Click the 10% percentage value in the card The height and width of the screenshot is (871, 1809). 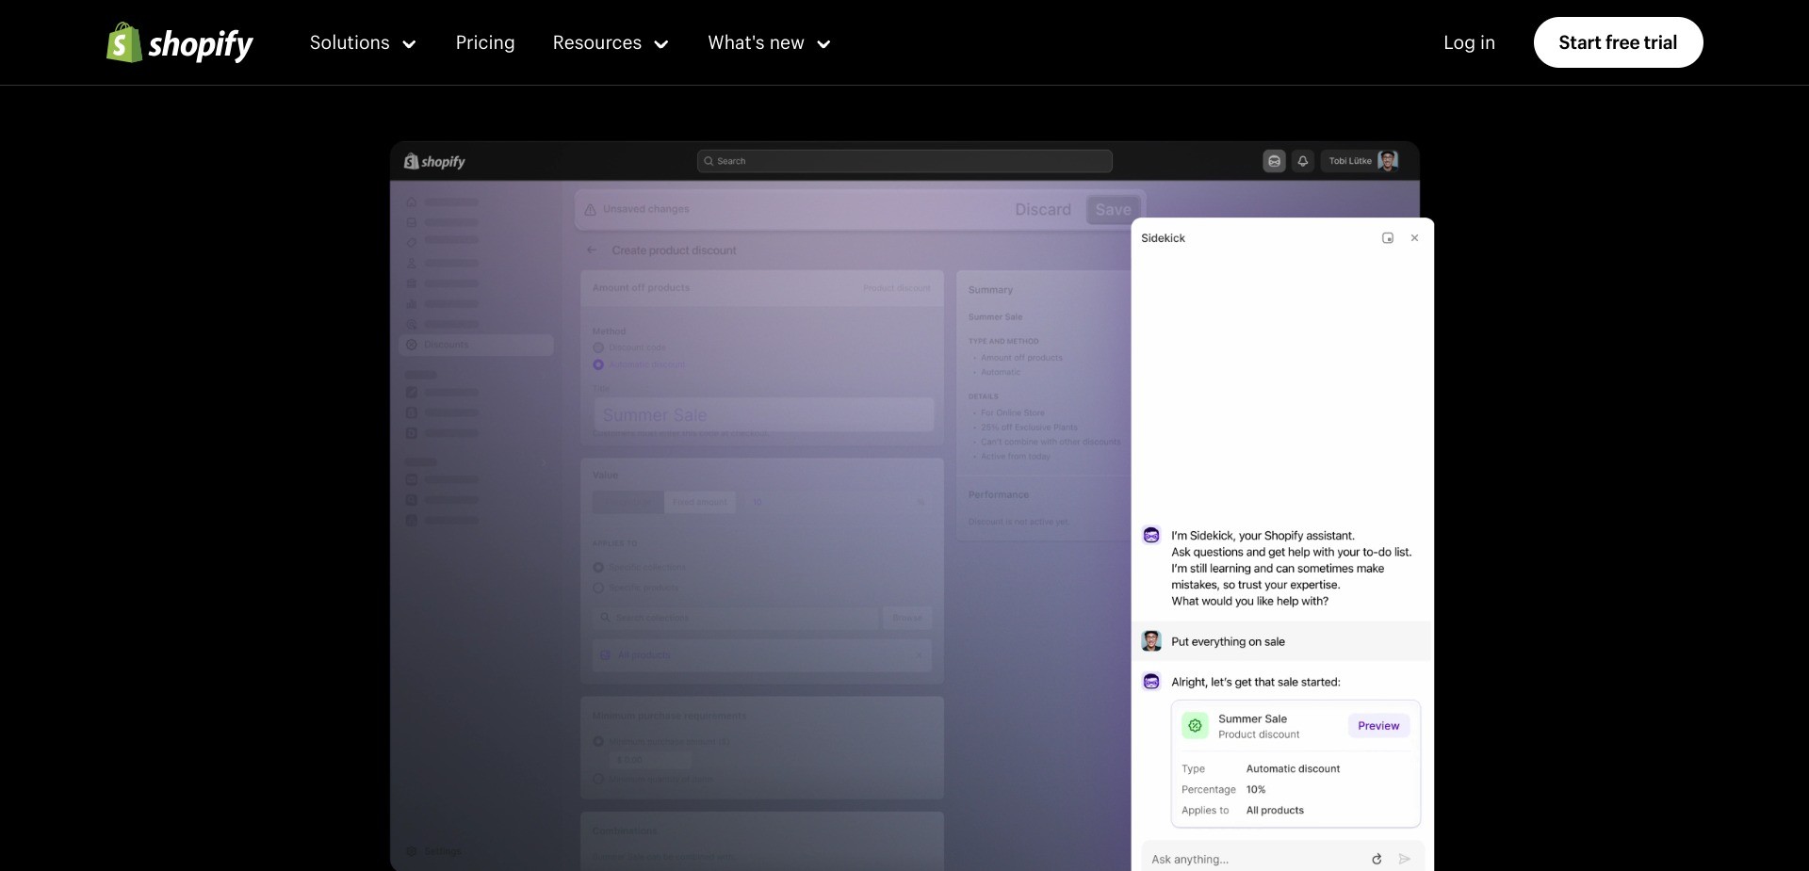click(x=1256, y=790)
